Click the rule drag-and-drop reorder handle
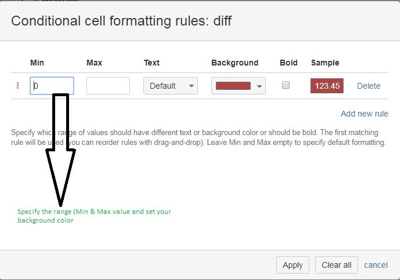The image size is (401, 280). click(x=17, y=86)
